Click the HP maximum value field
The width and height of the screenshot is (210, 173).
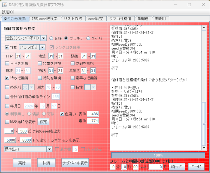[x=28, y=56]
